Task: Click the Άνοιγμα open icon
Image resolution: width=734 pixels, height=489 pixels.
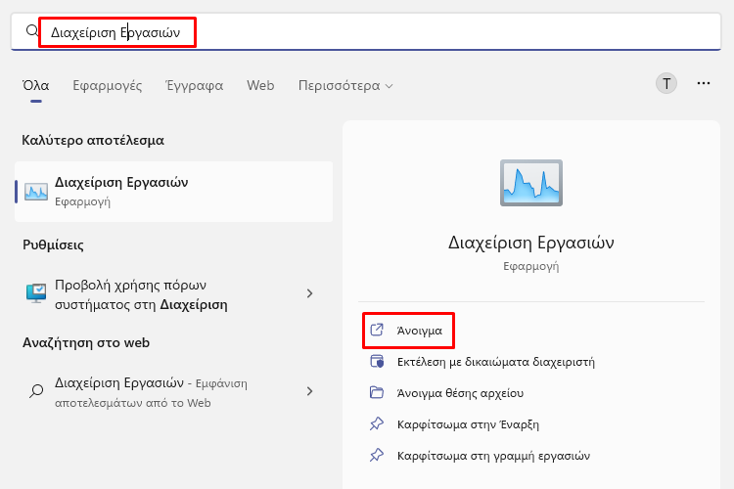Action: [x=377, y=330]
